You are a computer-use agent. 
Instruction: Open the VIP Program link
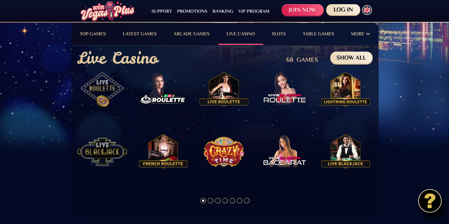pos(254,11)
